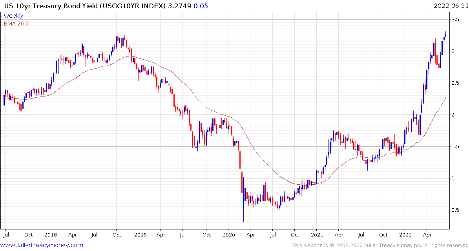Click the 1 y-axis label
This screenshot has width=469, height=251.
pyautogui.click(x=453, y=178)
